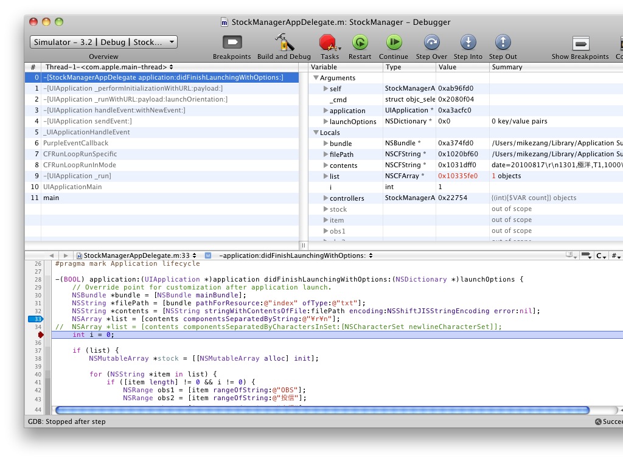
Task: Click the M method icon in editor bar
Action: tap(208, 255)
